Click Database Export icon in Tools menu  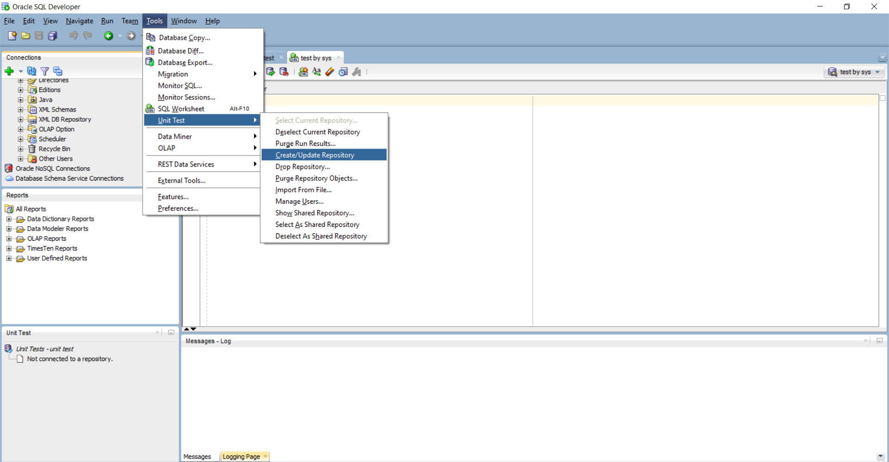[x=150, y=62]
